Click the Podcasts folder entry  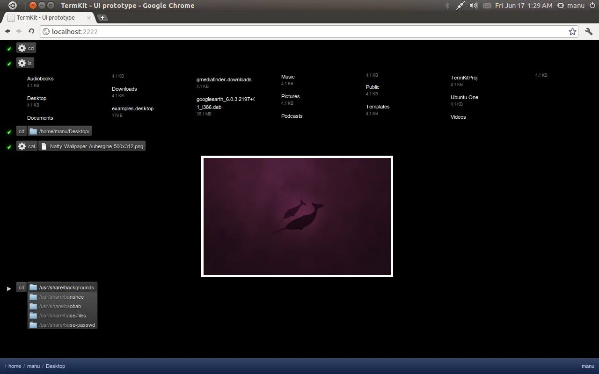[x=292, y=116]
